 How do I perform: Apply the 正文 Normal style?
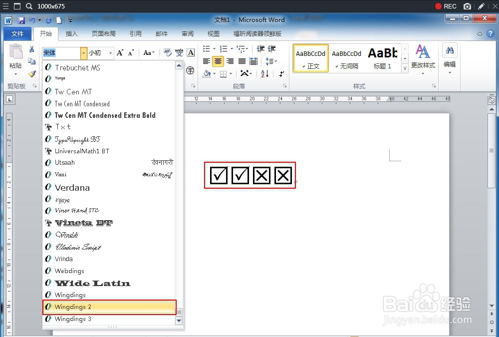[x=310, y=58]
